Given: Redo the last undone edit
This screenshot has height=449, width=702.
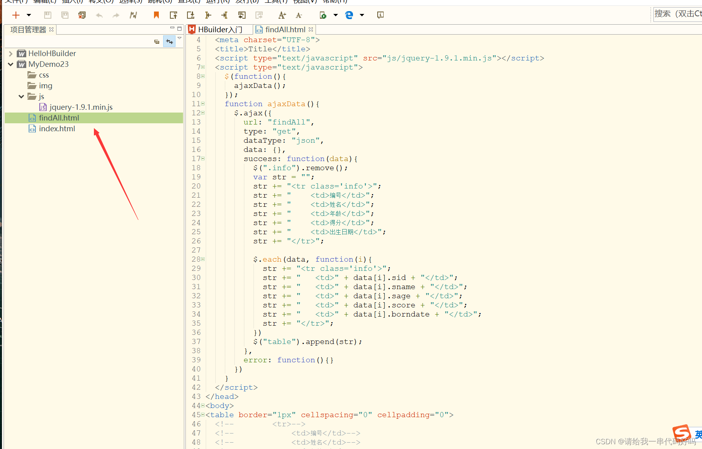Looking at the screenshot, I should [x=115, y=15].
